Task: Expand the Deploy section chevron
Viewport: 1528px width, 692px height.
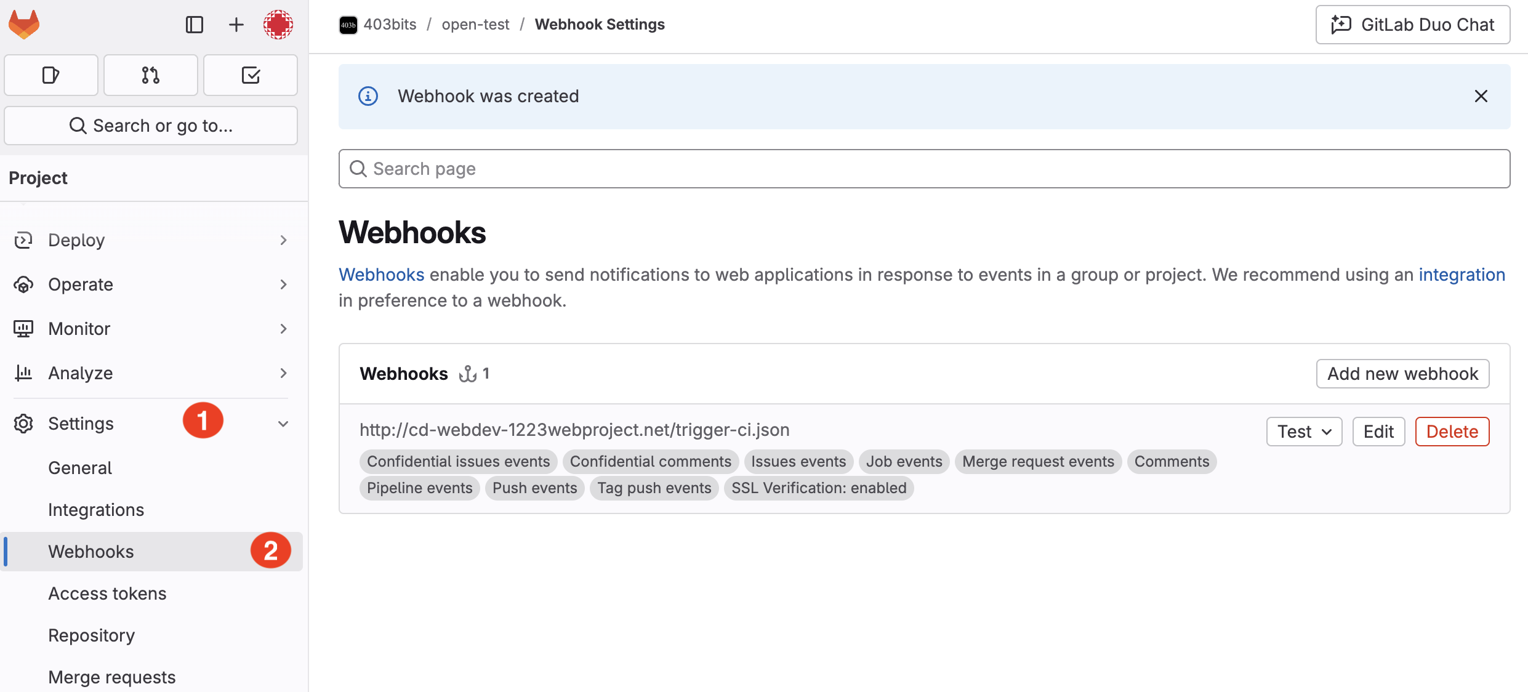Action: click(x=283, y=240)
